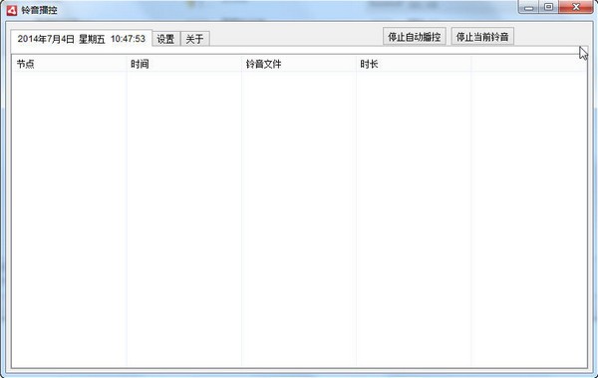Click the 停止自动播控 button
598x378 pixels.
415,37
